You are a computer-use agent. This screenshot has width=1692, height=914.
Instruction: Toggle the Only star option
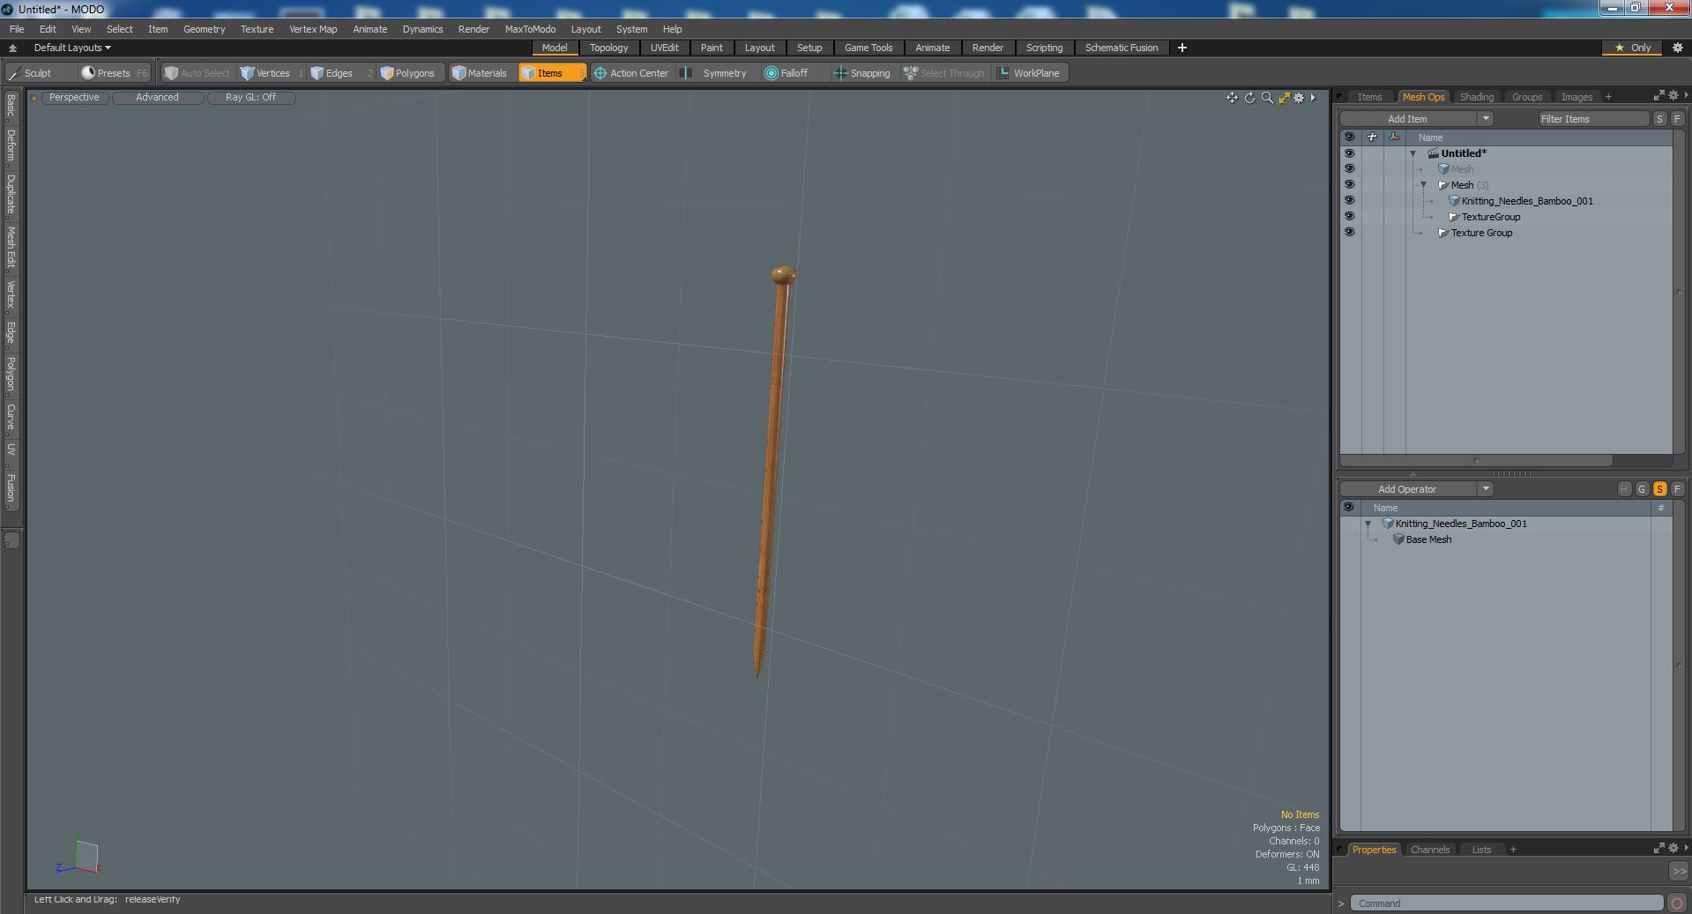pyautogui.click(x=1633, y=48)
